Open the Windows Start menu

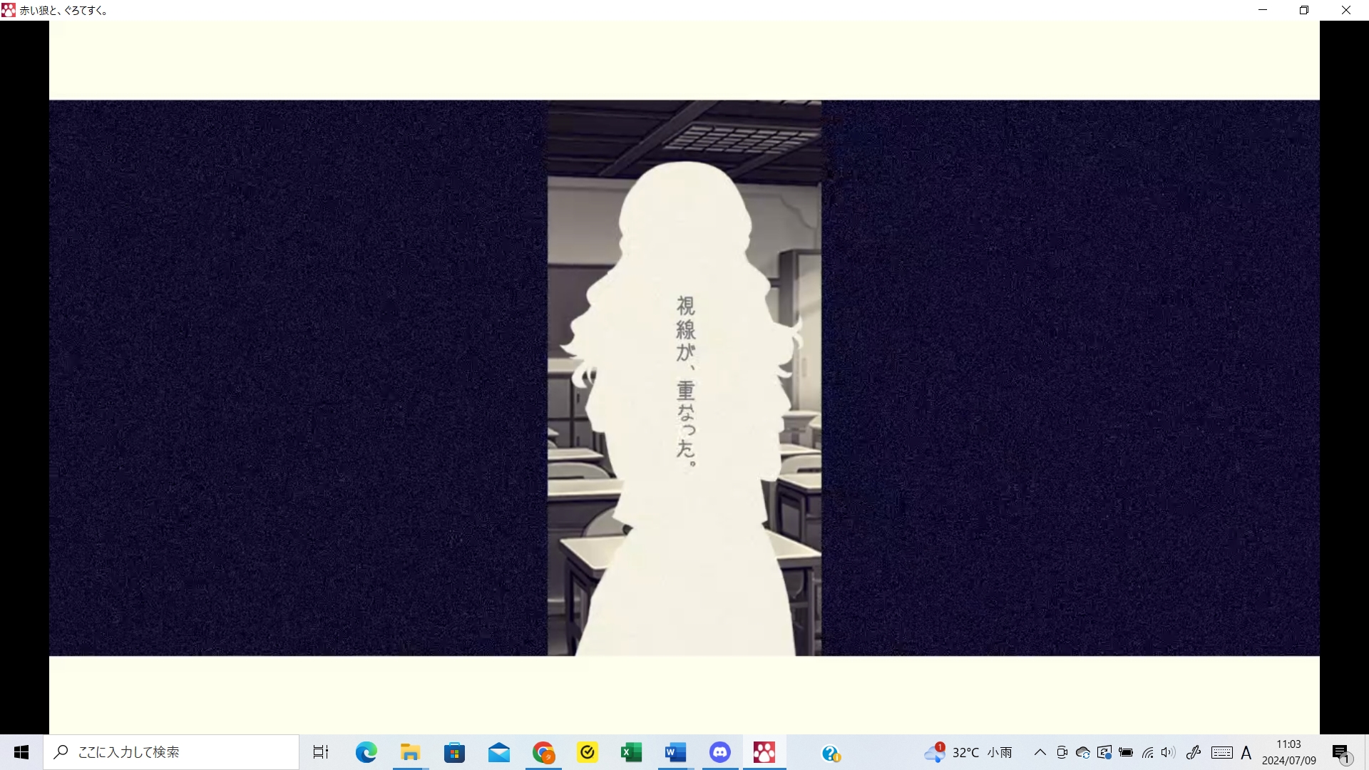pos(21,752)
